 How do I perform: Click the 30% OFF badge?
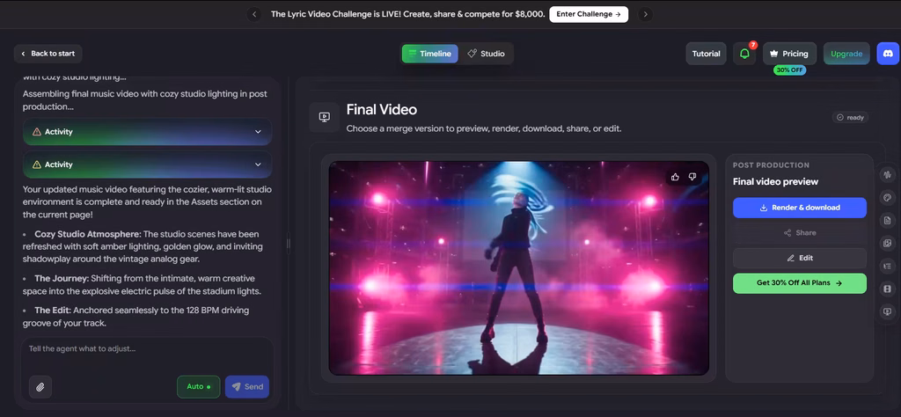(789, 70)
